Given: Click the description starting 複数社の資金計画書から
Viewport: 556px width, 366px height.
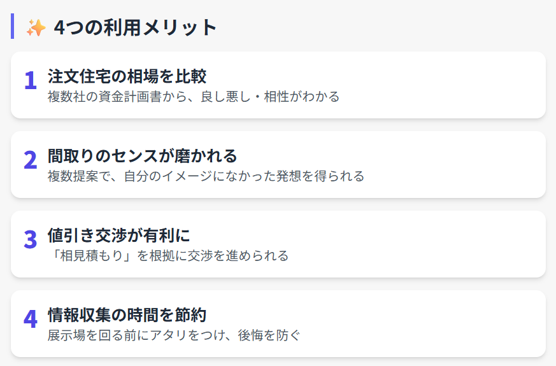Looking at the screenshot, I should 194,97.
